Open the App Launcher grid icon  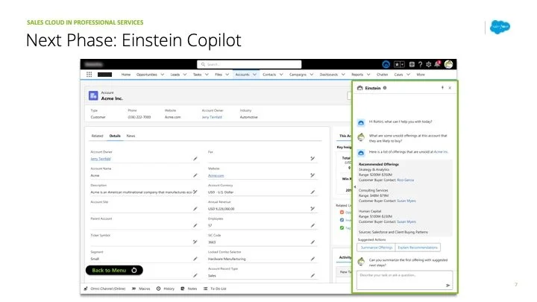(x=89, y=75)
